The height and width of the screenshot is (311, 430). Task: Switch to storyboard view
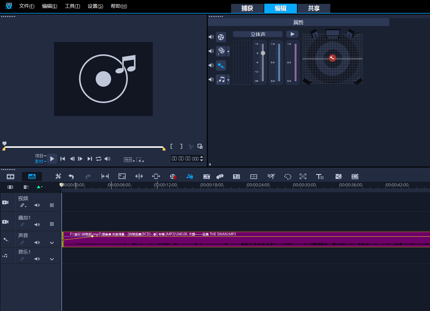coord(10,176)
